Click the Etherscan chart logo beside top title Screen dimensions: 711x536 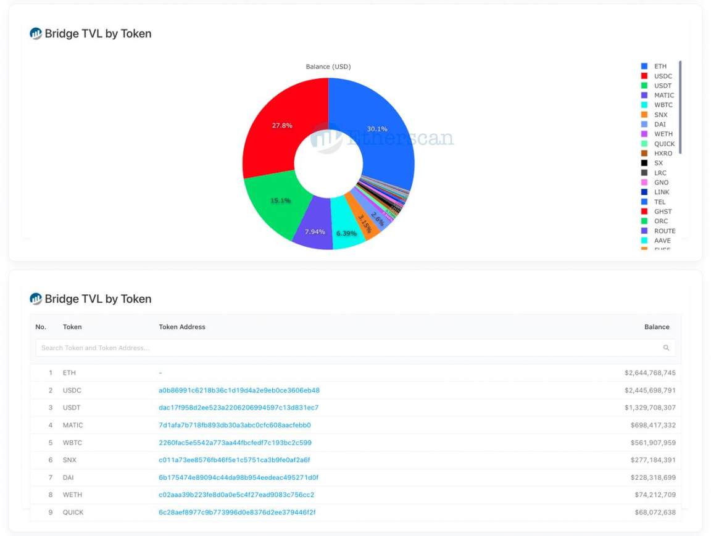click(x=36, y=33)
